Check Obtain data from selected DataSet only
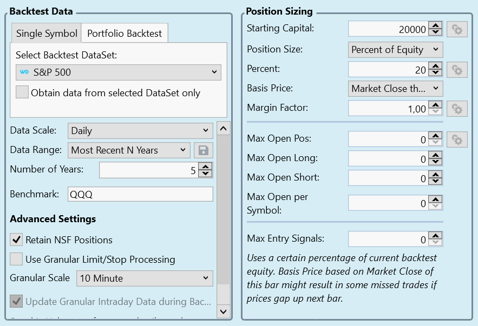478x326 pixels. point(22,92)
